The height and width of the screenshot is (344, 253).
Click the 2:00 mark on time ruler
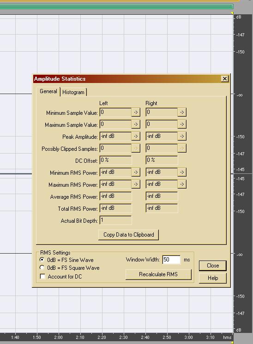pos(58,337)
